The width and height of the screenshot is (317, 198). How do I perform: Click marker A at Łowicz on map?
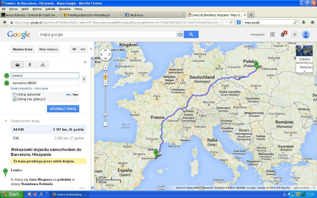(x=256, y=65)
